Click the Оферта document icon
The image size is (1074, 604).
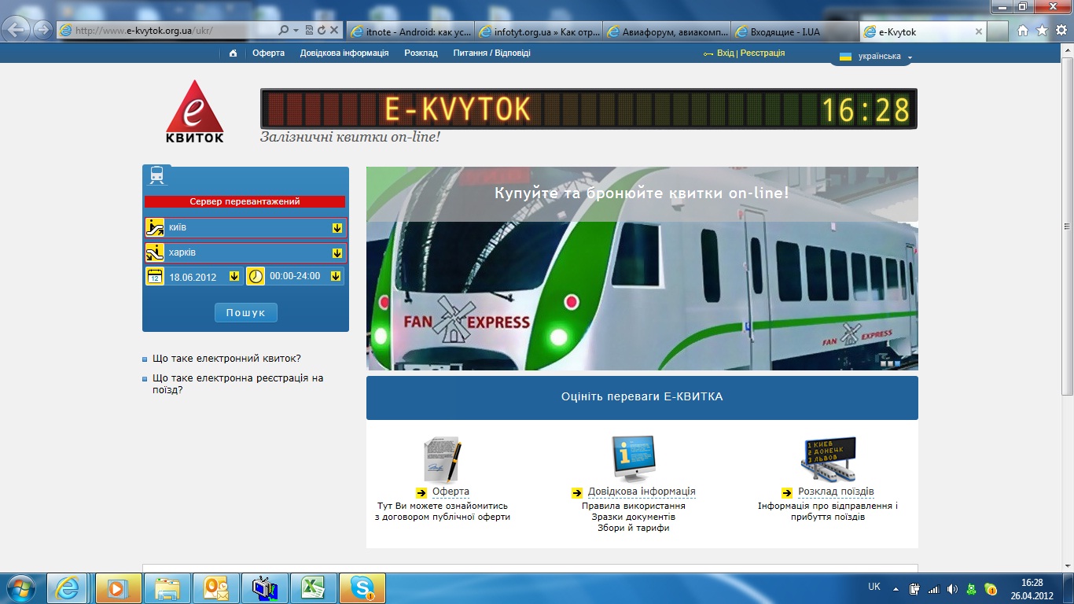(442, 459)
